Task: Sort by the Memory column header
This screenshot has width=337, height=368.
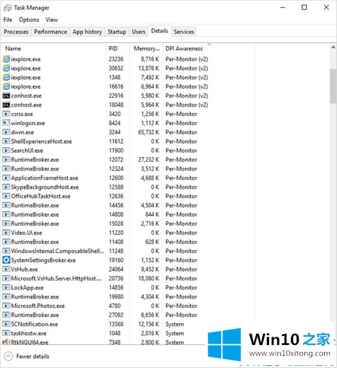Action: click(x=146, y=48)
